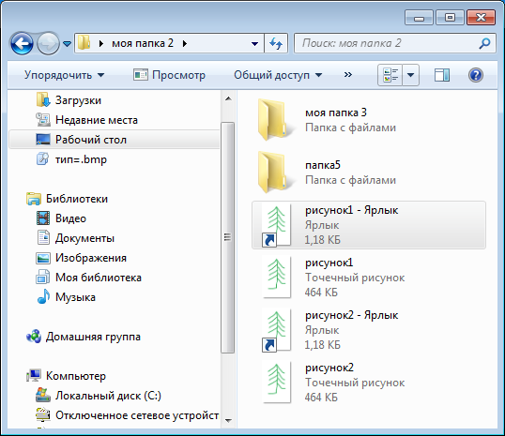This screenshot has width=505, height=436.
Task: Click the Библиотеки folder icon
Action: pyautogui.click(x=34, y=199)
